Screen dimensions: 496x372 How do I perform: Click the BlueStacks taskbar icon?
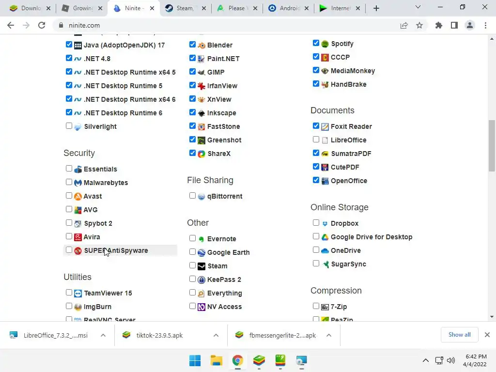pos(259,360)
